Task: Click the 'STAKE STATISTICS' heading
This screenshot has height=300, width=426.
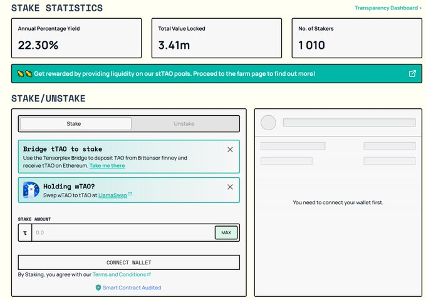Action: (57, 8)
